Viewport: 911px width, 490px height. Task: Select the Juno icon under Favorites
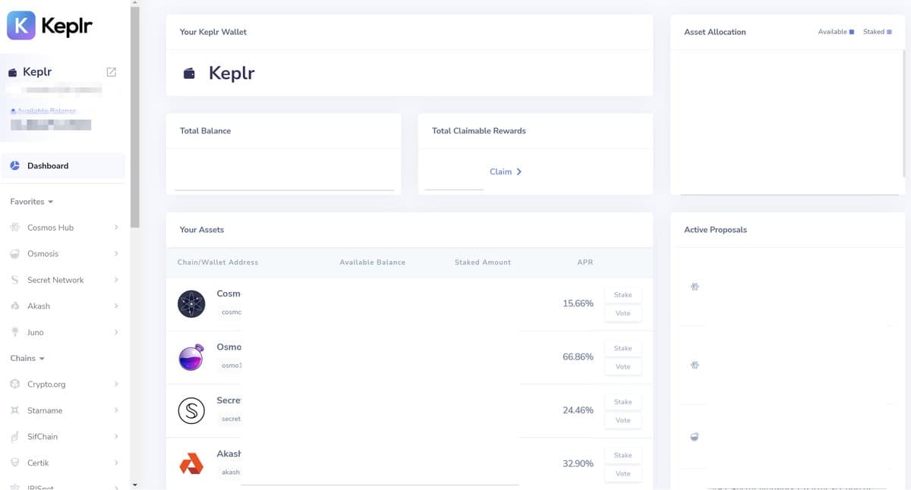(14, 332)
